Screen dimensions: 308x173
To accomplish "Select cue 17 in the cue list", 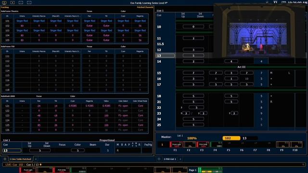I will 159,85.
